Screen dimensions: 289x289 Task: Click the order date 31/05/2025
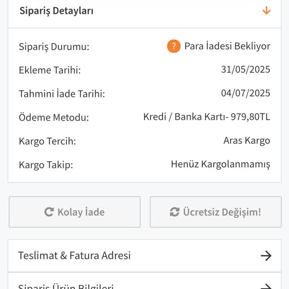click(x=245, y=70)
